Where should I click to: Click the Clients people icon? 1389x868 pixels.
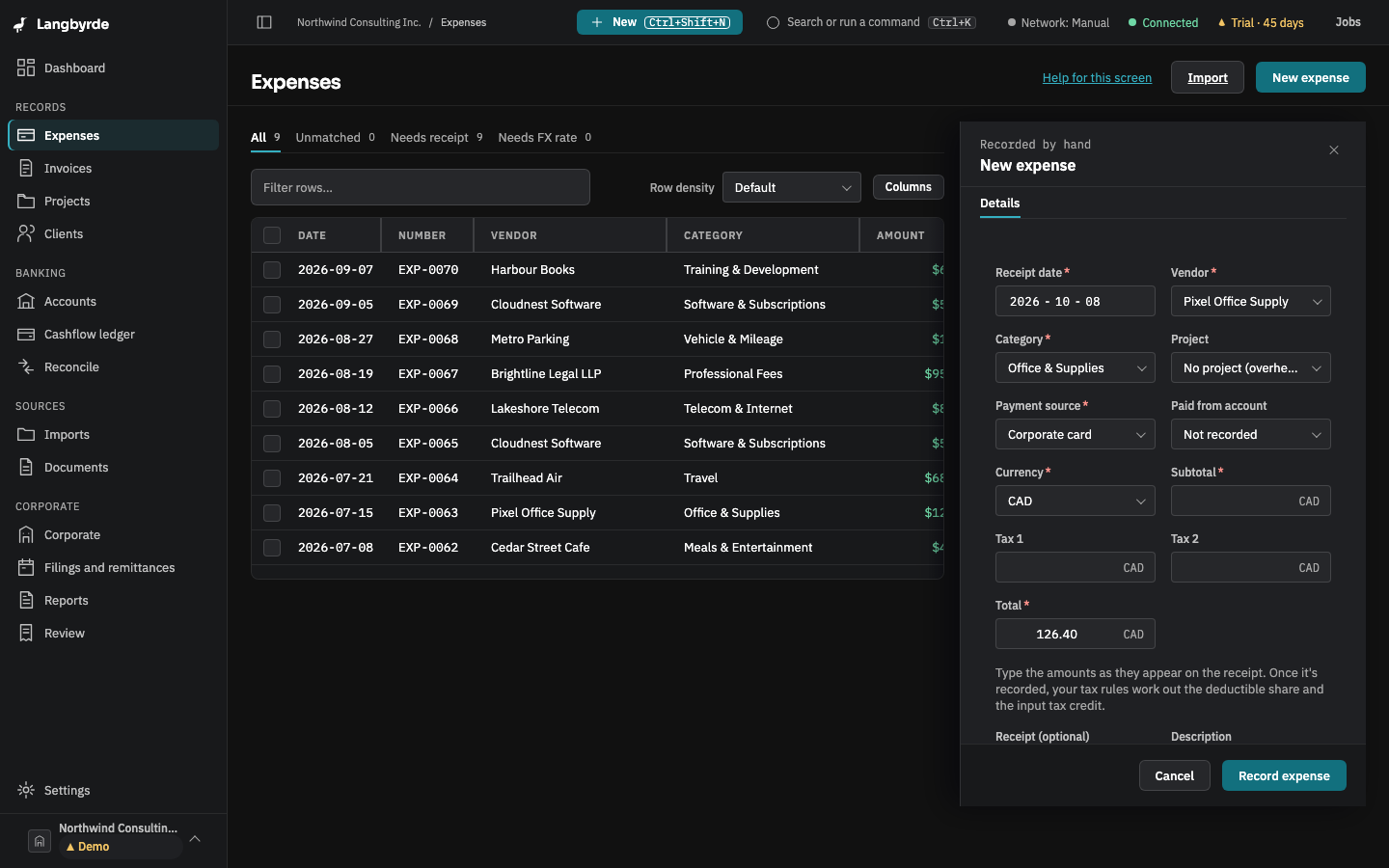pyautogui.click(x=26, y=233)
